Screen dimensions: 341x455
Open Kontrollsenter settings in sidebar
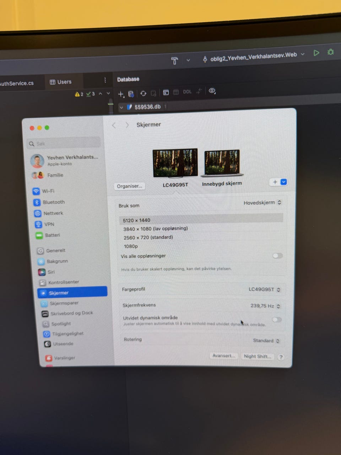pos(59,282)
